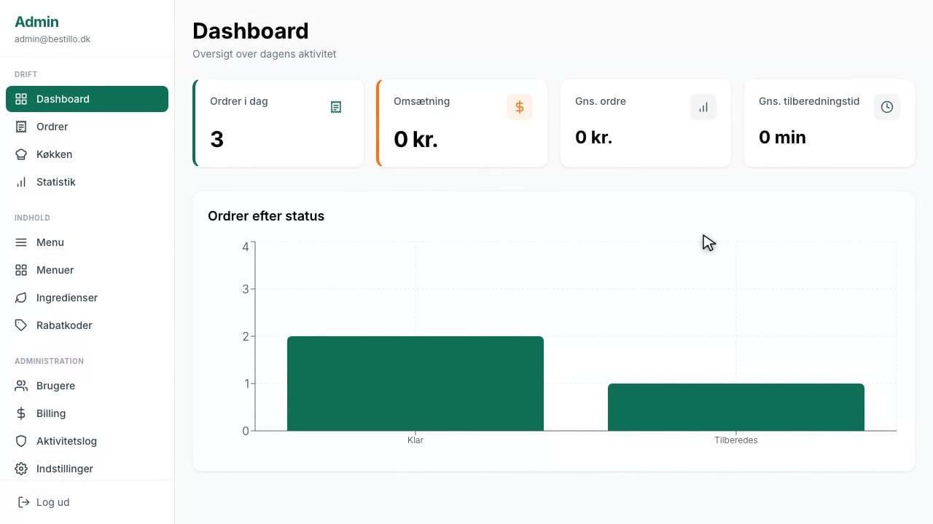Click the Omsætning value 0 kr.

tap(415, 139)
